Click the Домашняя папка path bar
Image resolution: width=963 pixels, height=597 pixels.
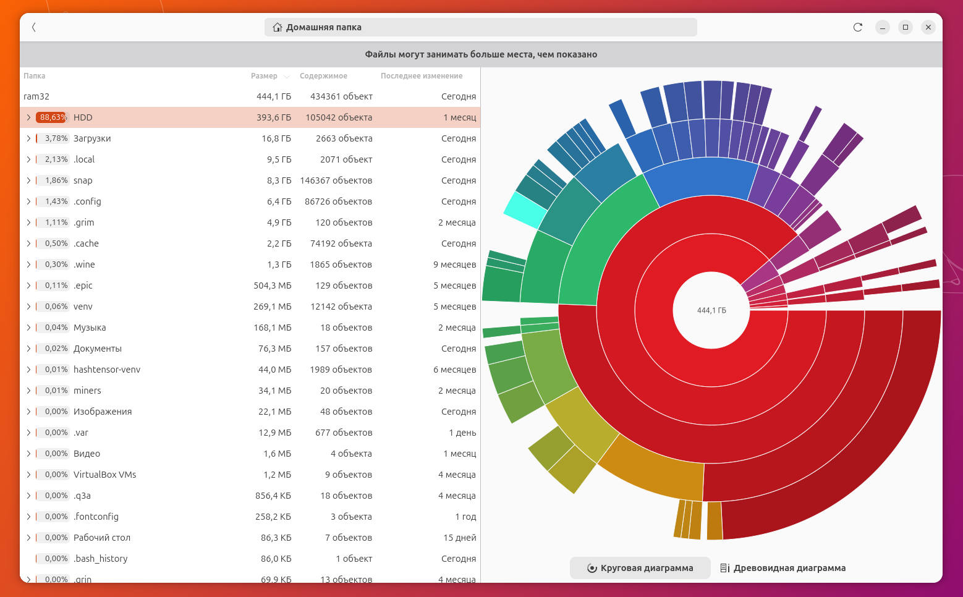pyautogui.click(x=480, y=27)
